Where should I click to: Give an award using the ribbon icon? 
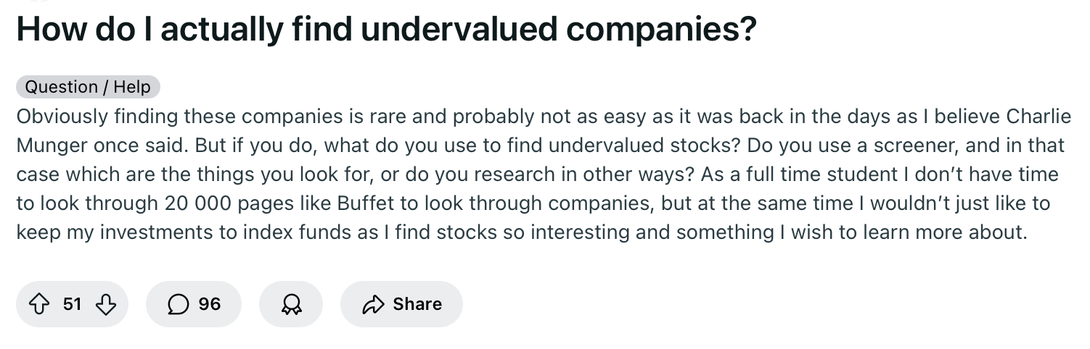point(291,304)
